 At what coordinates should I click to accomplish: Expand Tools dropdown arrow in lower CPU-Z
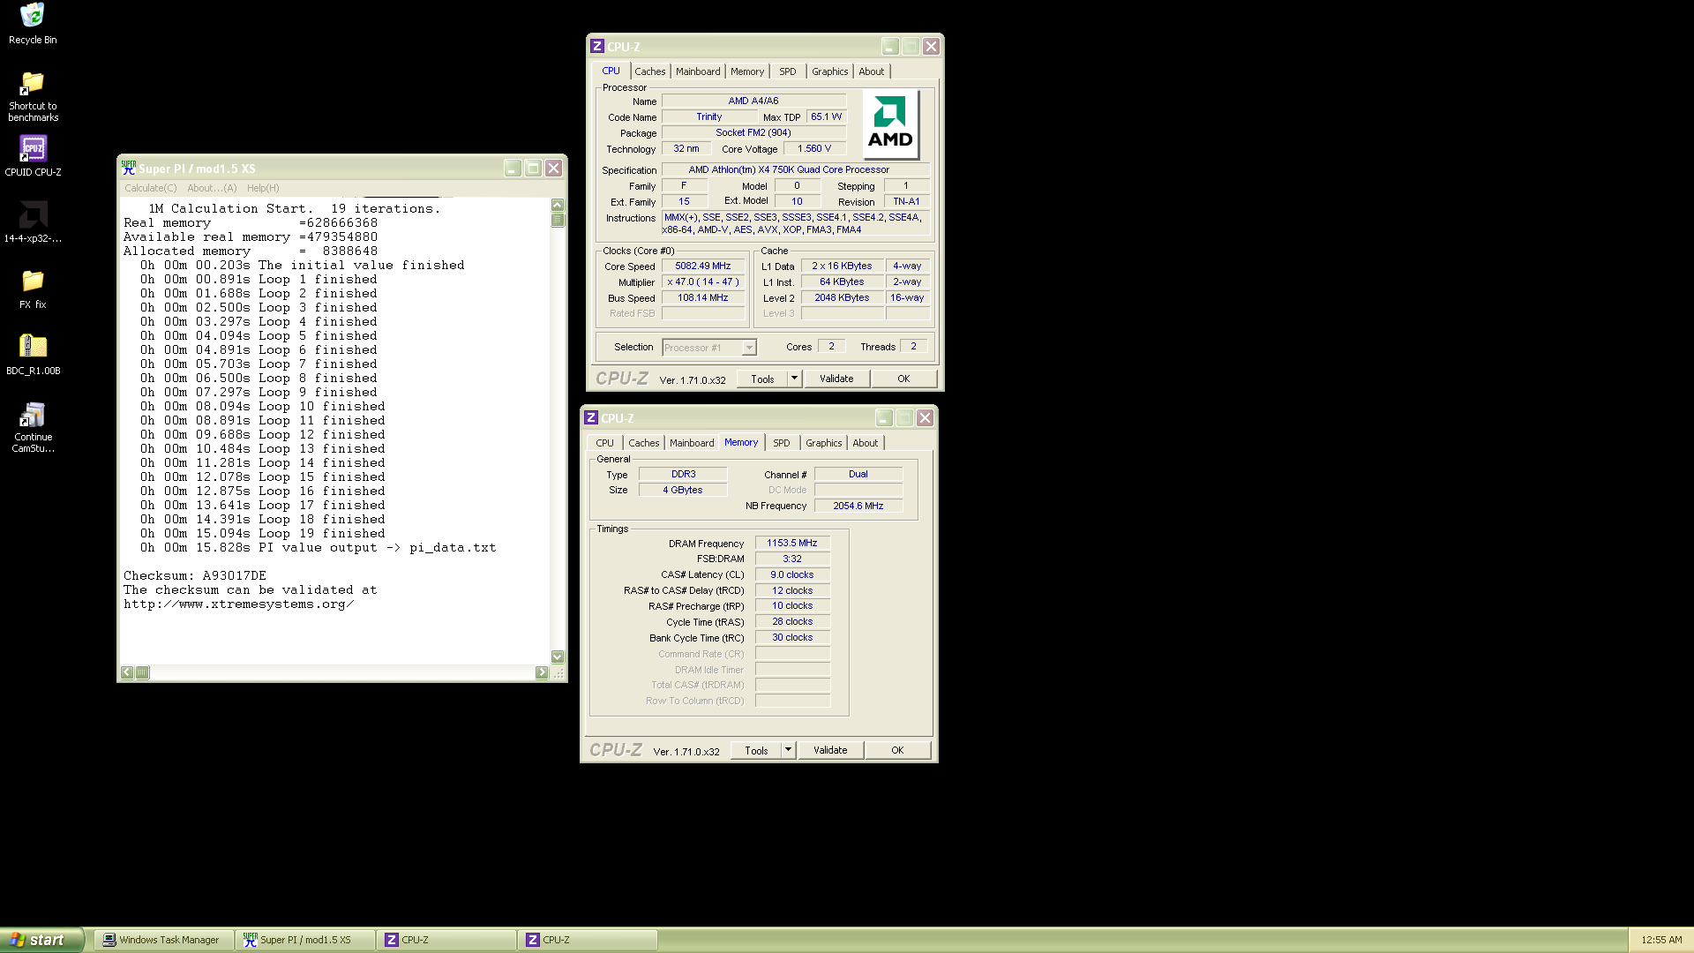(x=788, y=750)
